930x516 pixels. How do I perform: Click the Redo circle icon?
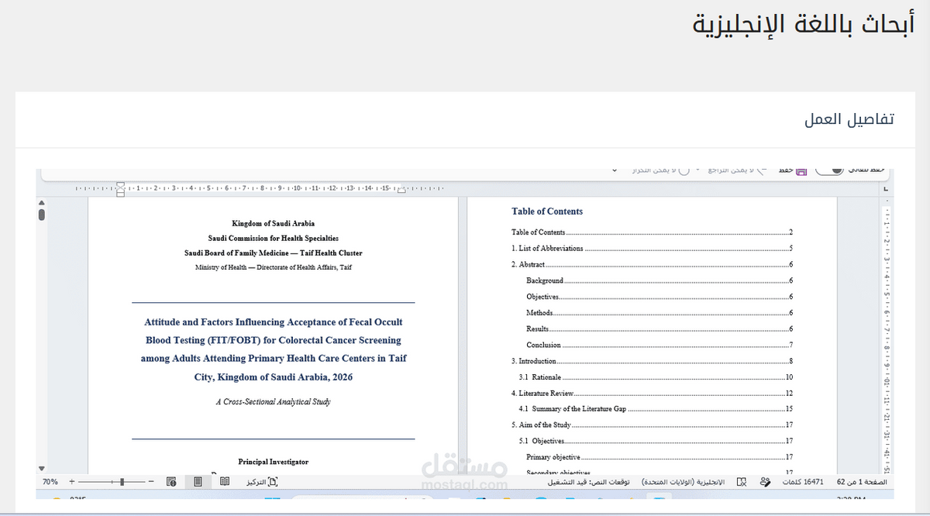[x=684, y=170]
